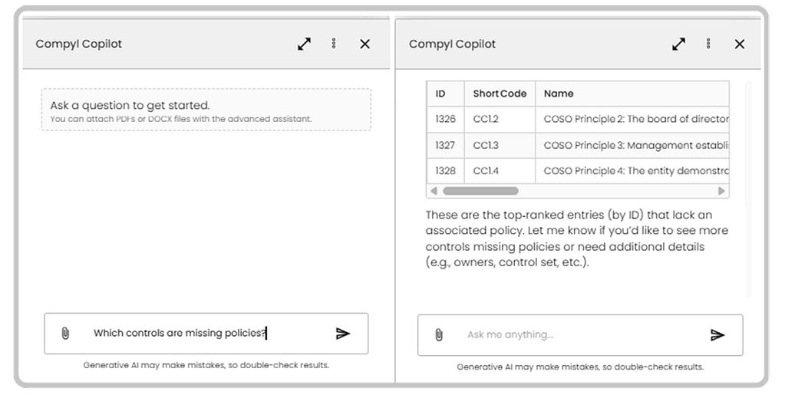Expand the left Compyl Copilot panel

305,44
